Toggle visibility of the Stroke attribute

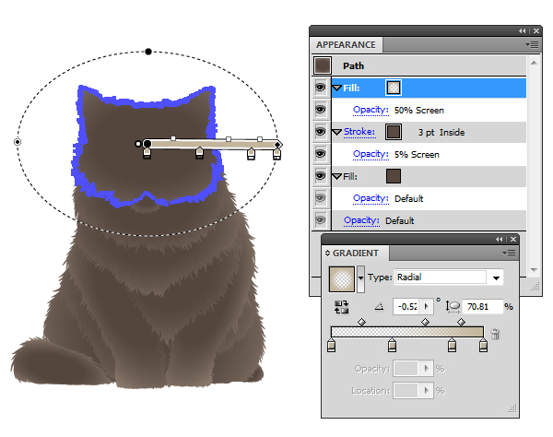pos(320,132)
